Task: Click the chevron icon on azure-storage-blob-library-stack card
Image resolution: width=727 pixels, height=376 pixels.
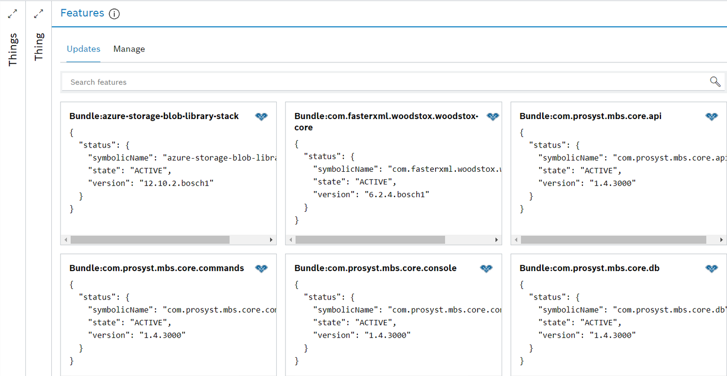Action: (x=261, y=116)
